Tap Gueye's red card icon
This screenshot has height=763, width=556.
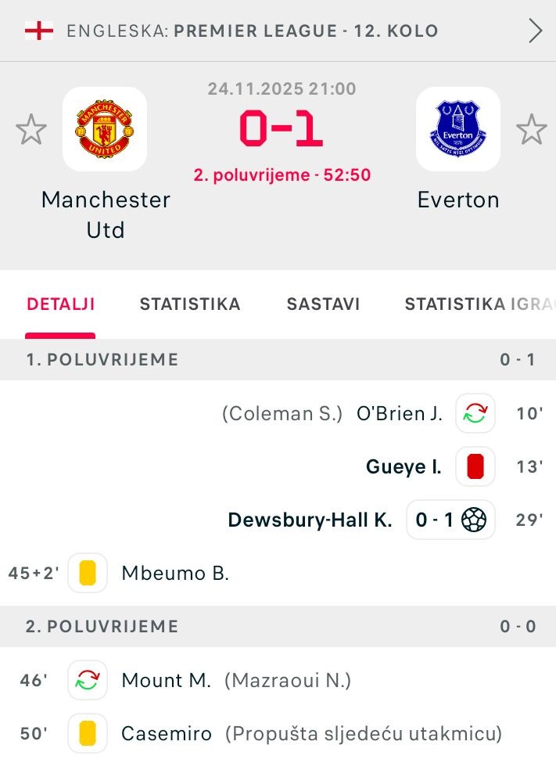pos(475,466)
